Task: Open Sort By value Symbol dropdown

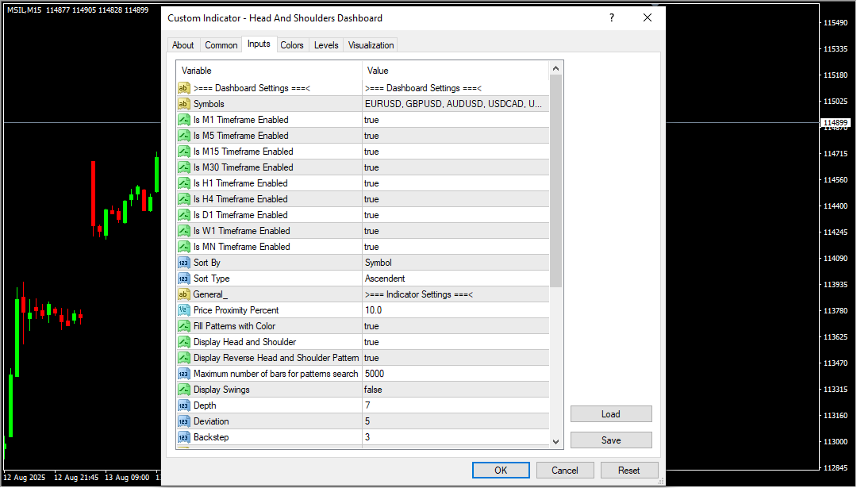Action: (455, 263)
